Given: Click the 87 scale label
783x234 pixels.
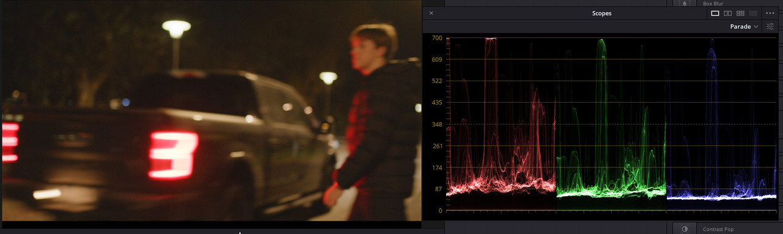Looking at the screenshot, I should [x=438, y=189].
